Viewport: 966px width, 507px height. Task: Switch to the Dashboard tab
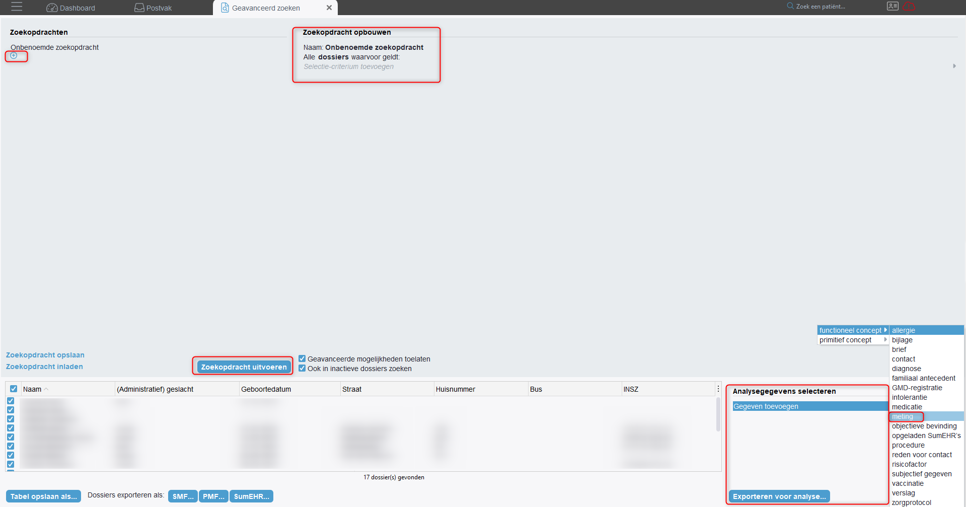click(x=70, y=8)
